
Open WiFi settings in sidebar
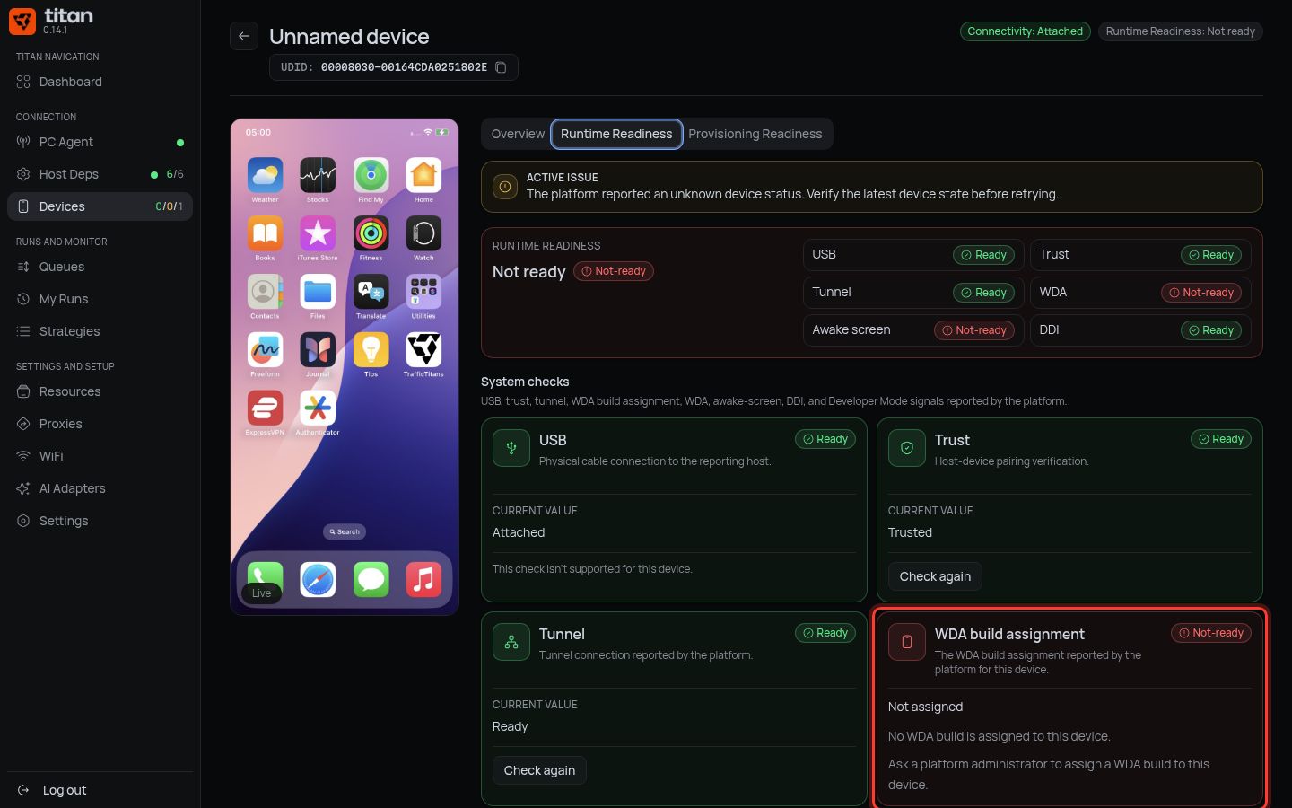click(x=100, y=456)
